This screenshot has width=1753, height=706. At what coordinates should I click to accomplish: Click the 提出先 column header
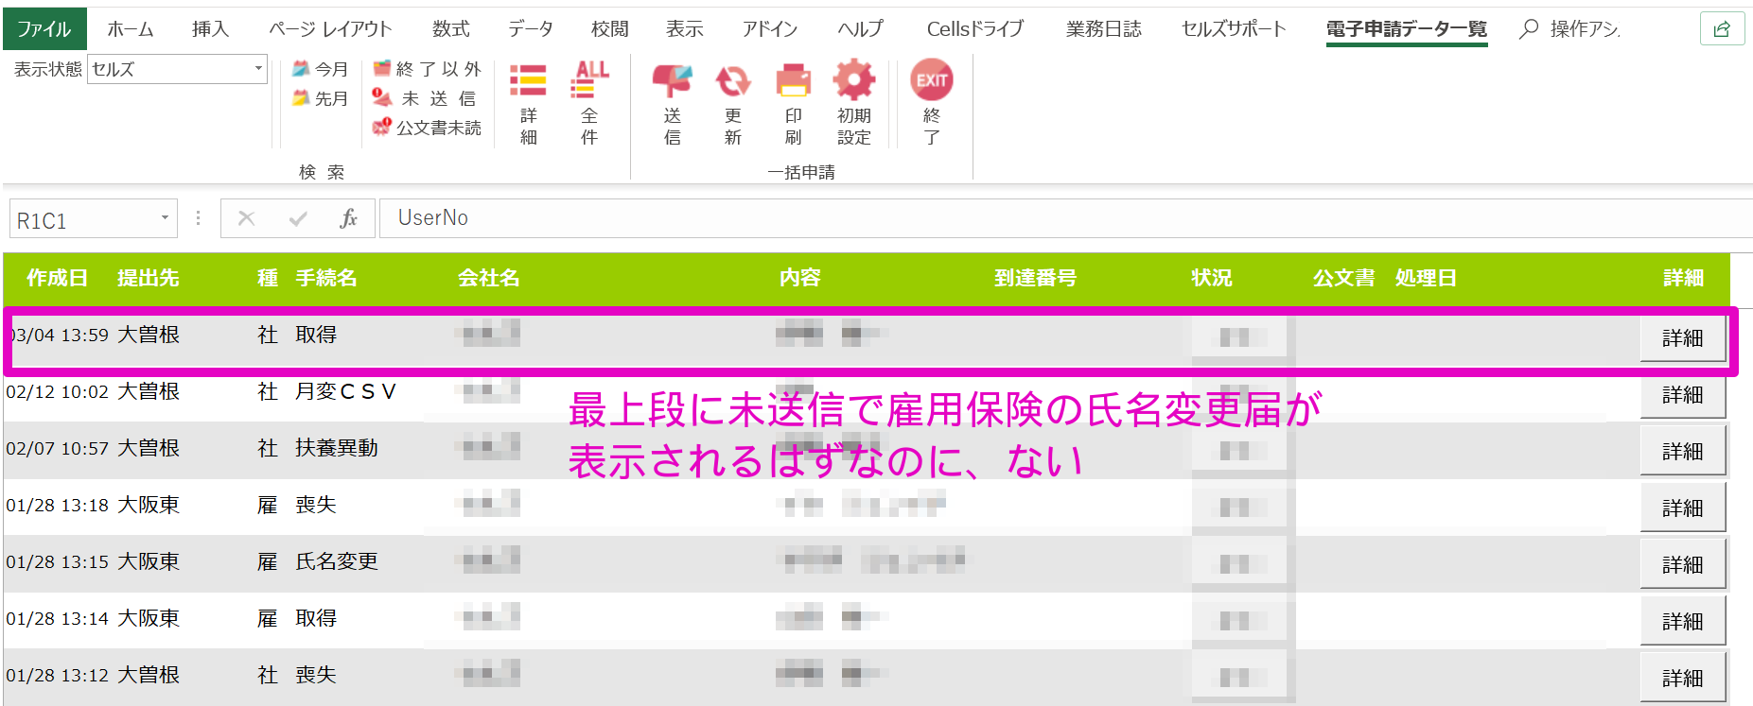149,278
